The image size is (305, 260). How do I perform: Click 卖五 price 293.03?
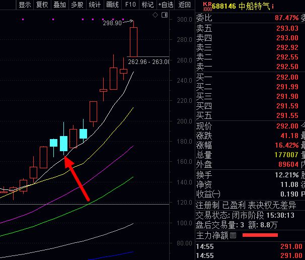click(287, 28)
